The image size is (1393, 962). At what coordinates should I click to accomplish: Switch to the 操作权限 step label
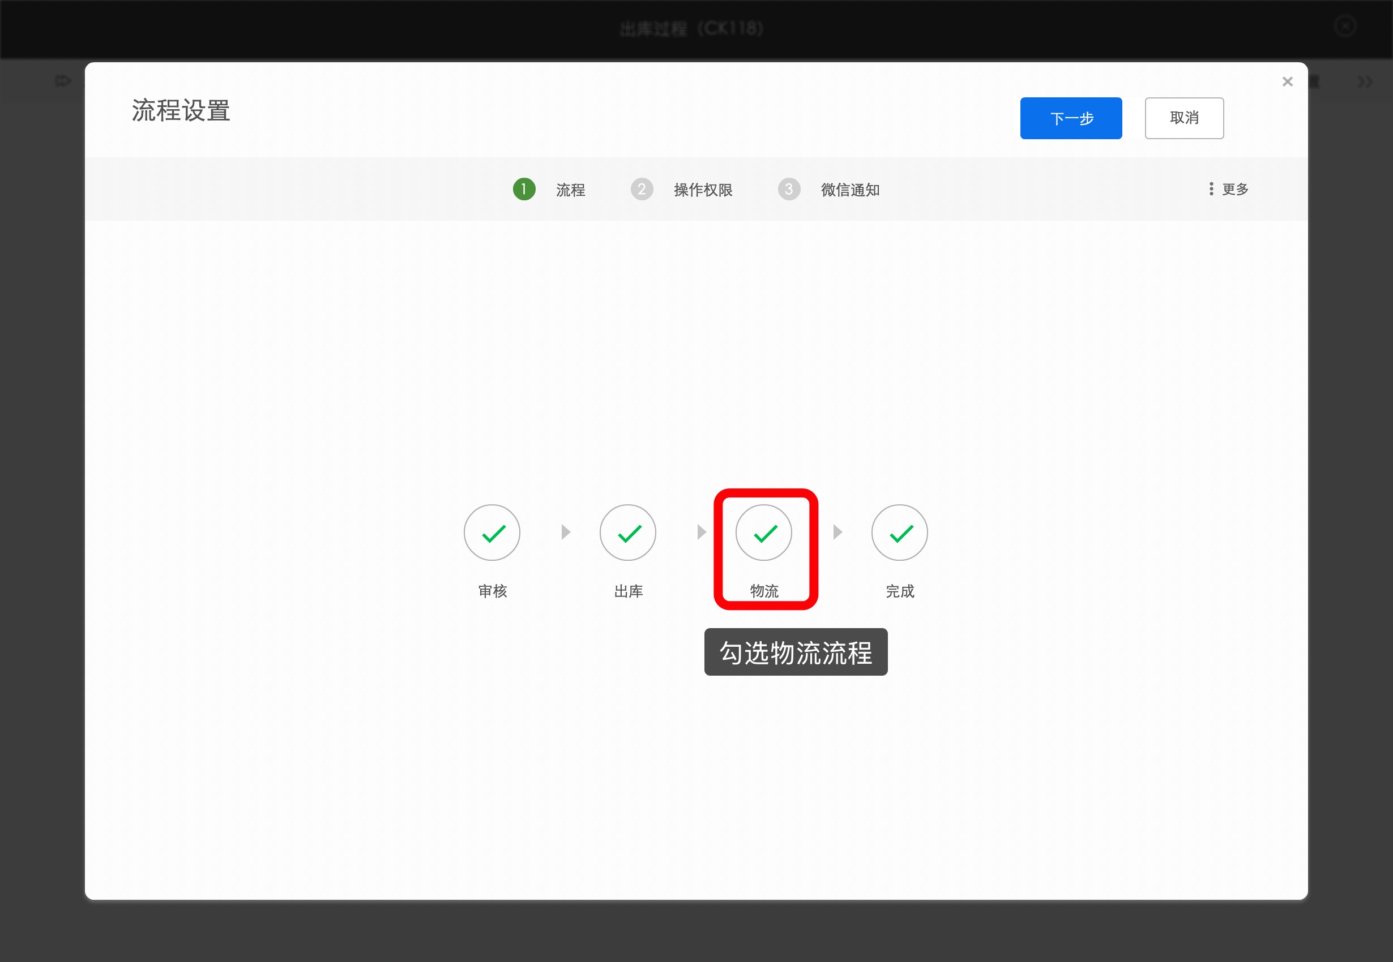coord(703,190)
